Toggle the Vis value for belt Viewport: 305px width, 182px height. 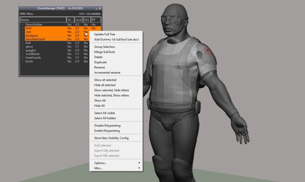[x=69, y=43]
